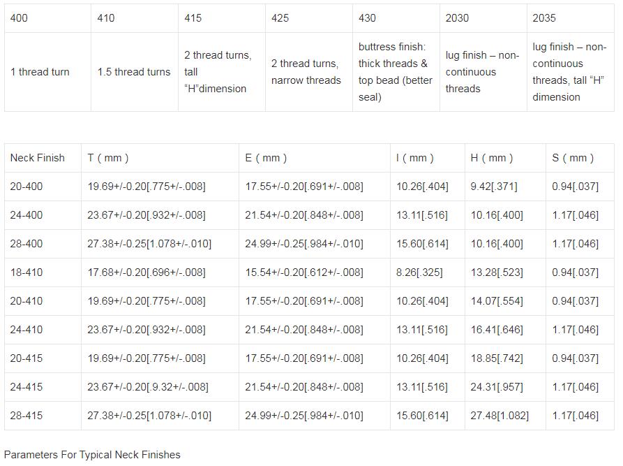This screenshot has width=623, height=466.
Task: Click the H value "24.31[.957]"
Action: click(x=497, y=387)
